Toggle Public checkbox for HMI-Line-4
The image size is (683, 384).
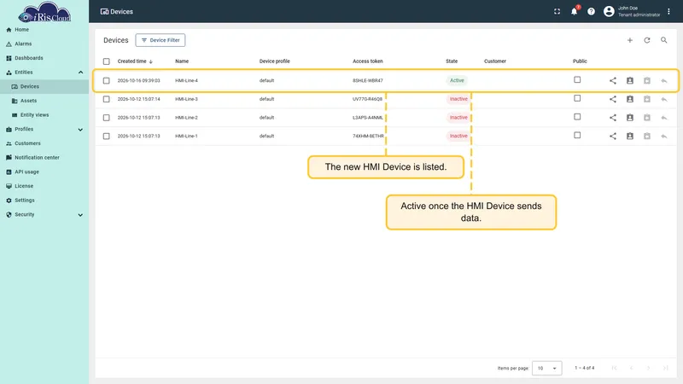click(x=577, y=79)
